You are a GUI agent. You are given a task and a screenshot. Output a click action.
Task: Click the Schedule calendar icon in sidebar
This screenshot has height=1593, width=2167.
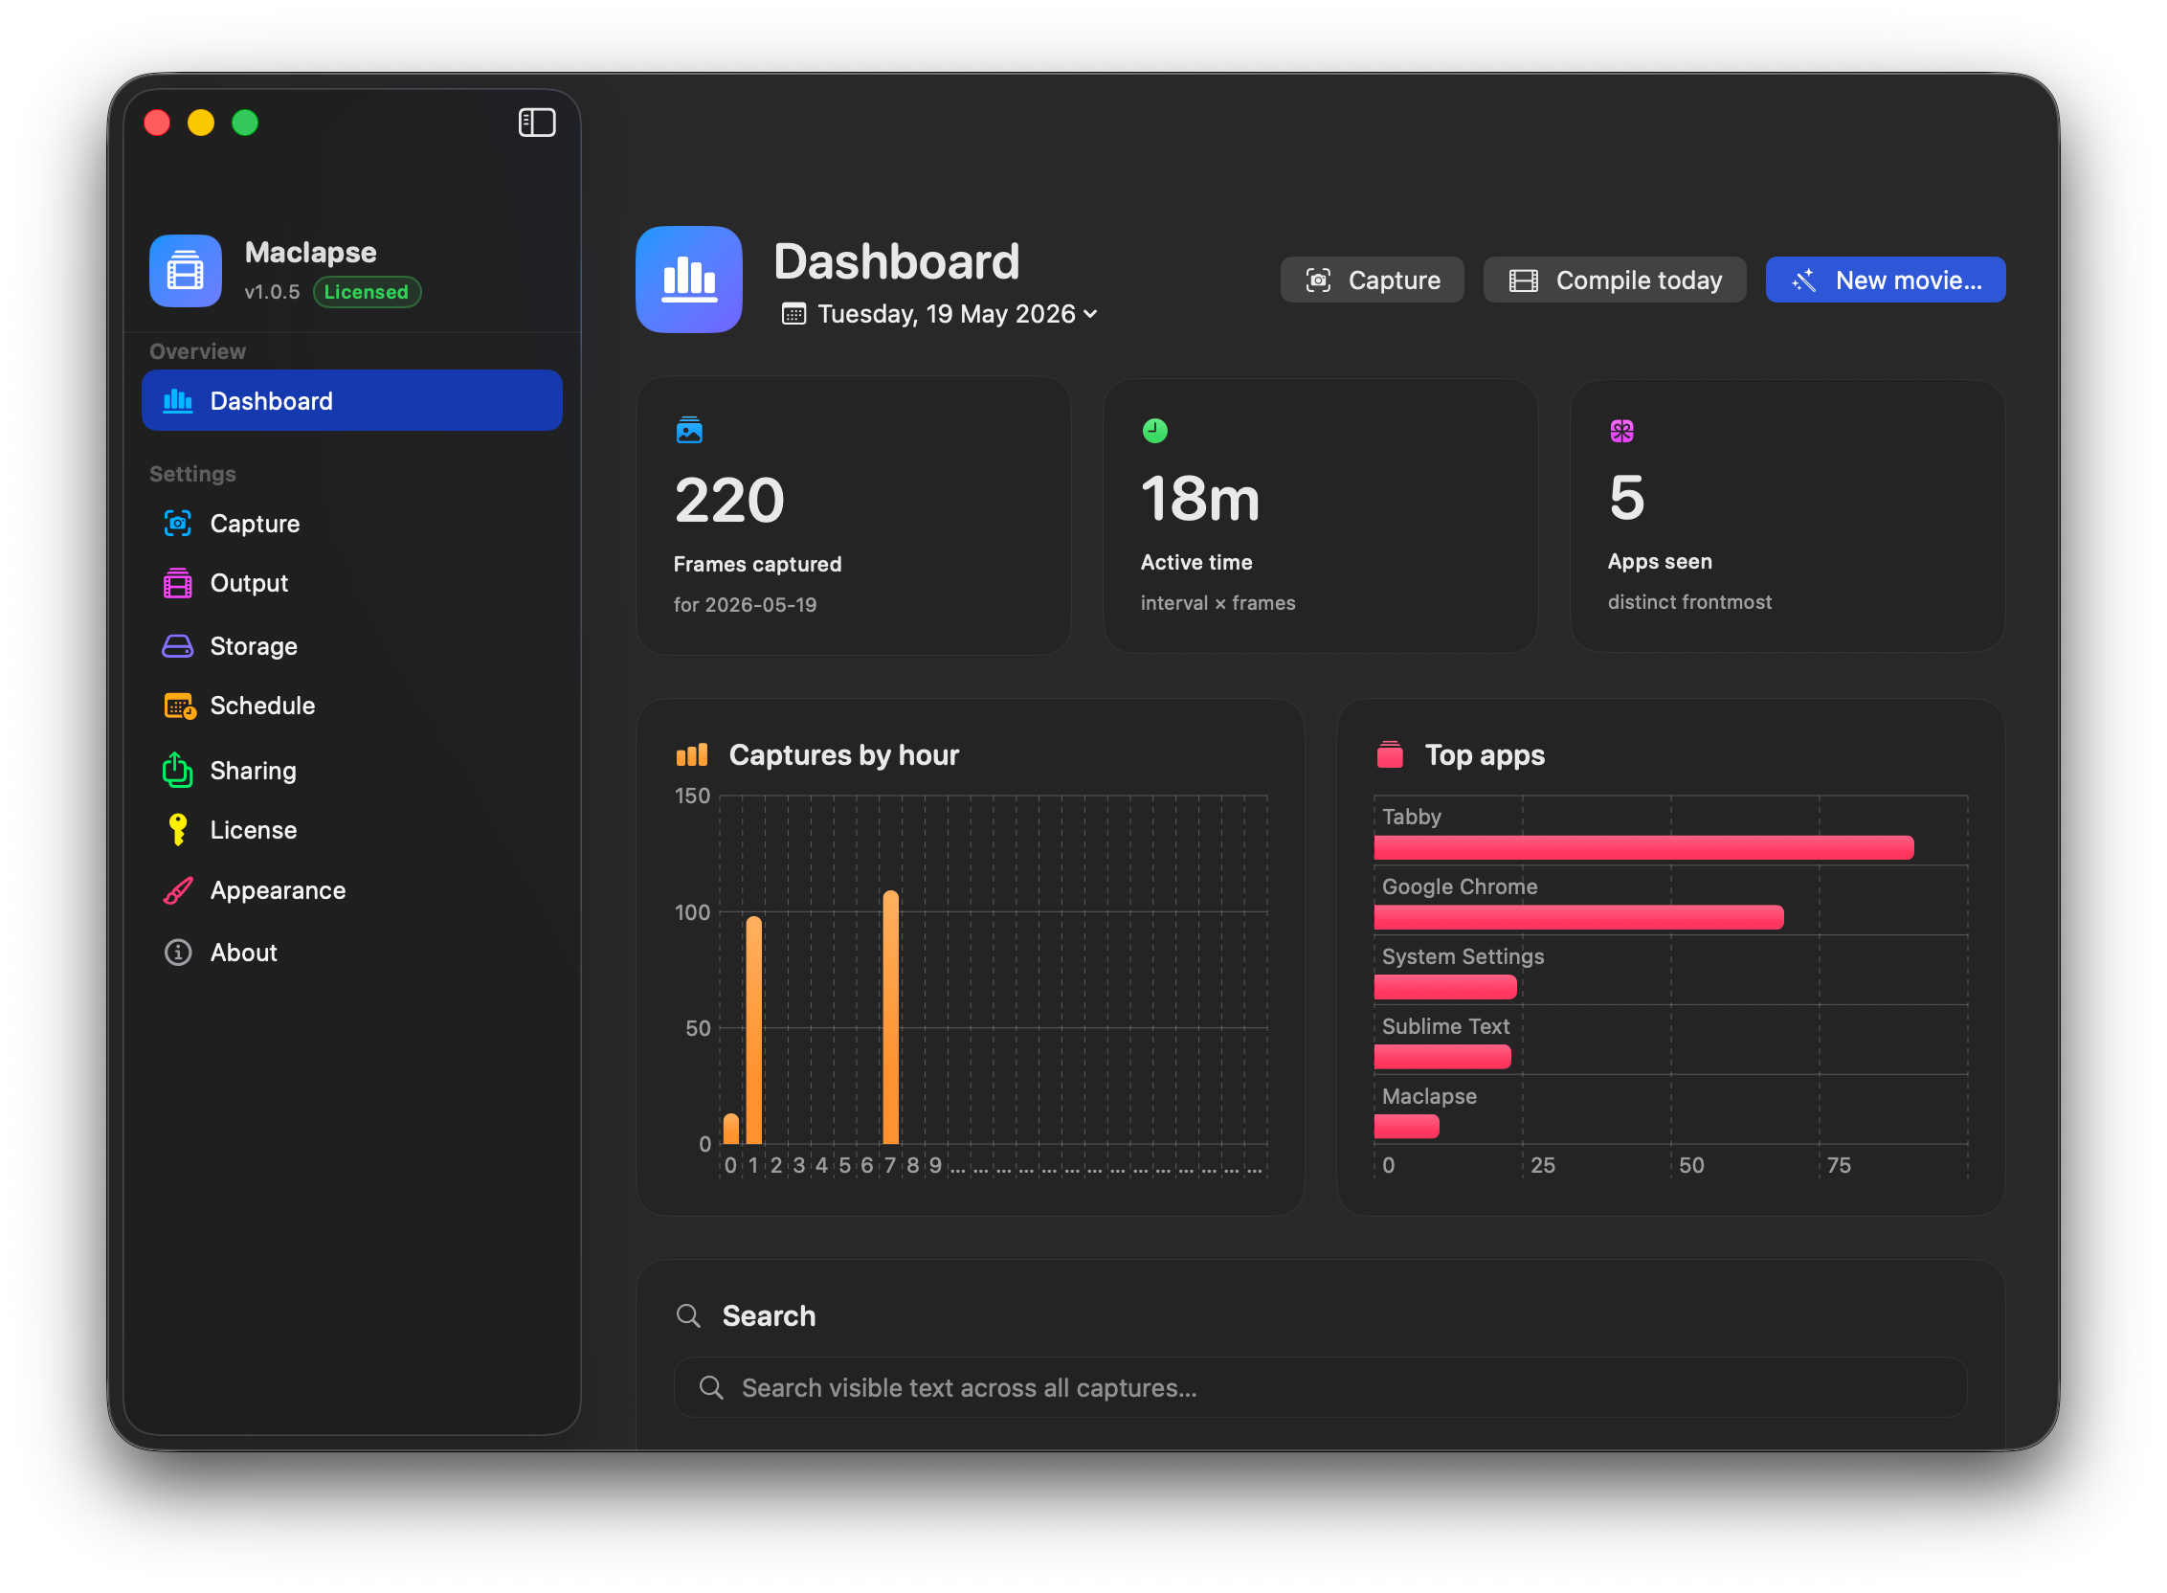(179, 706)
